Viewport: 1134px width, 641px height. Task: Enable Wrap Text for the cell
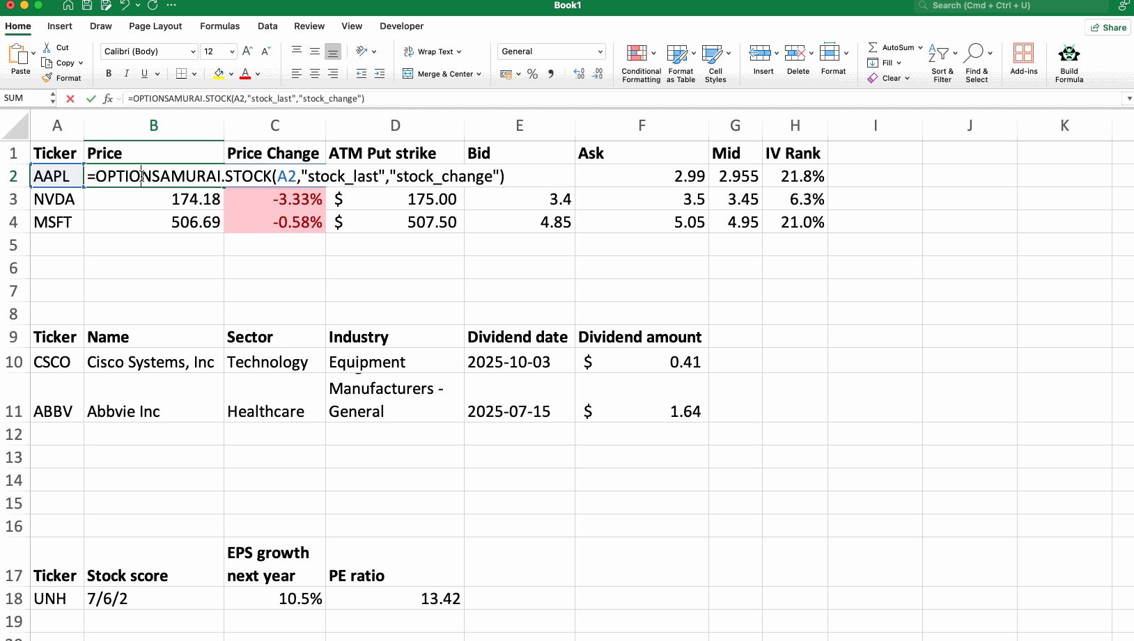(432, 51)
